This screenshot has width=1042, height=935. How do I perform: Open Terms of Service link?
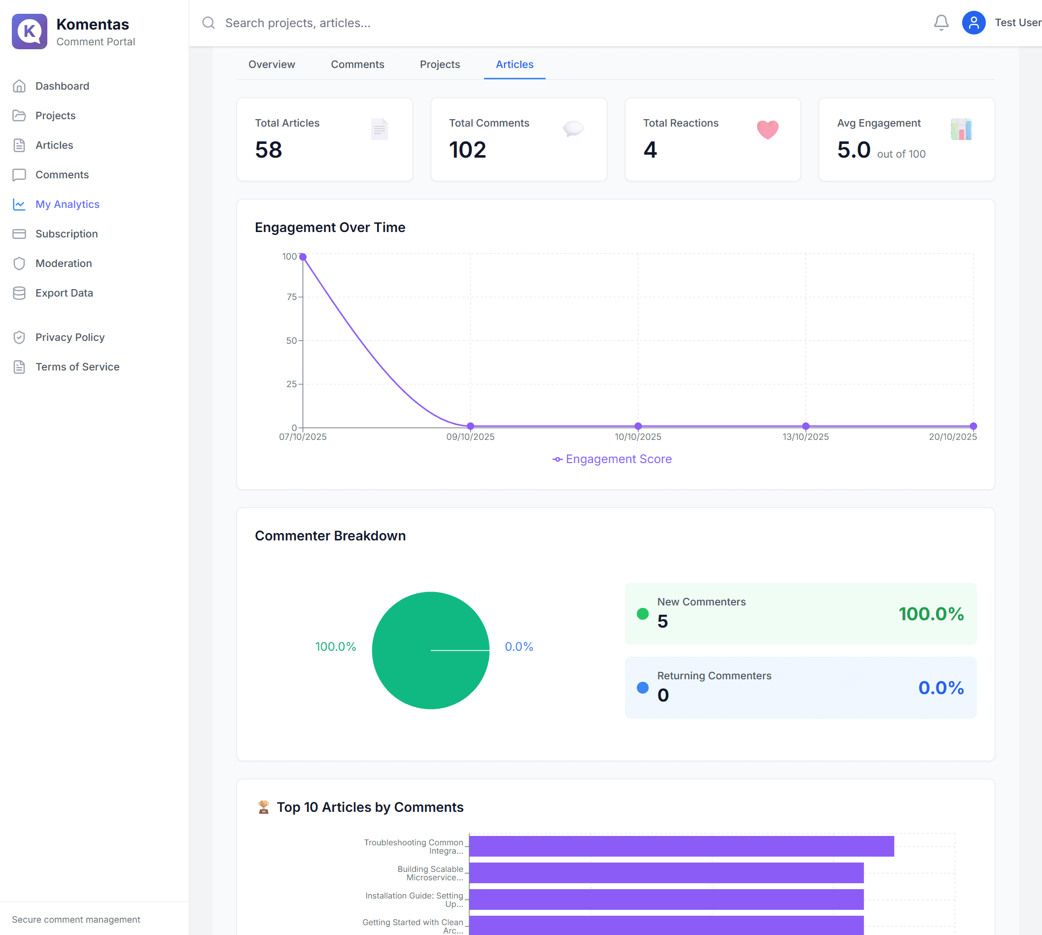point(77,367)
